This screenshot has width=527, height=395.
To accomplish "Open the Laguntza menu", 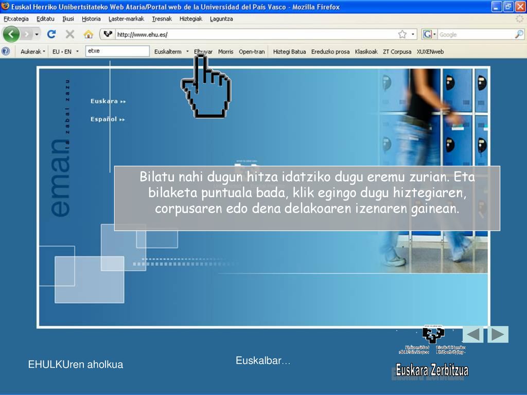I will pos(221,19).
